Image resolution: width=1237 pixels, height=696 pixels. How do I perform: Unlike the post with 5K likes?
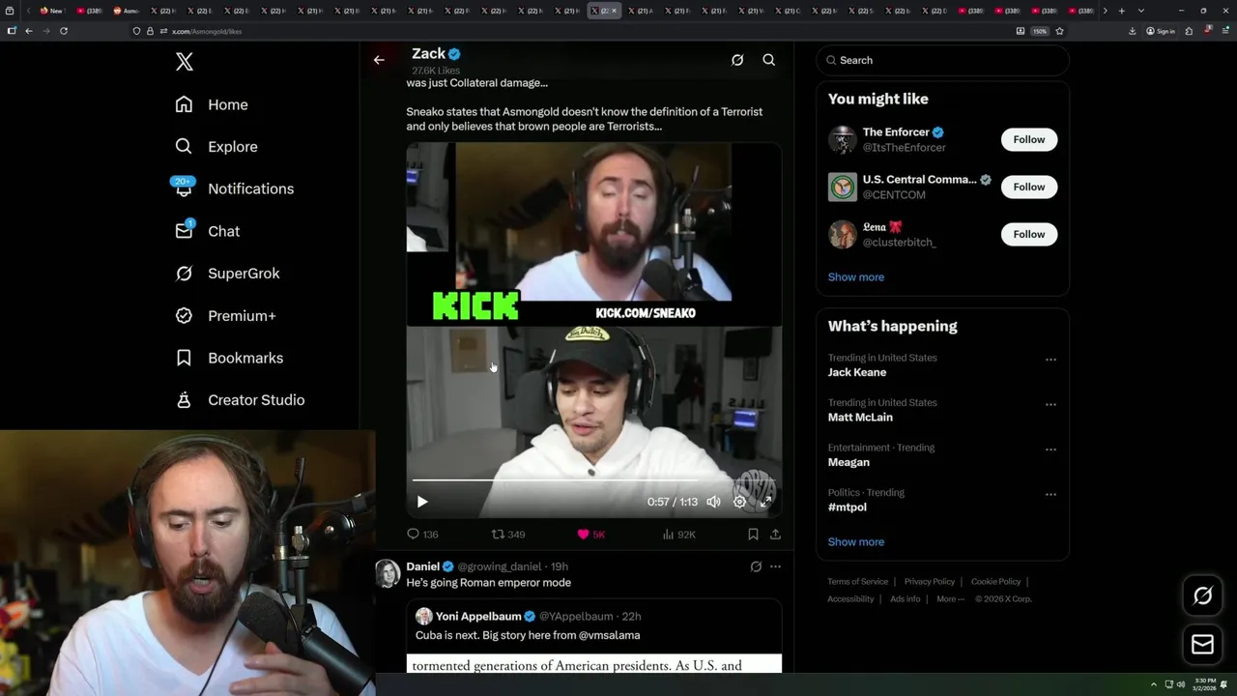[590, 534]
